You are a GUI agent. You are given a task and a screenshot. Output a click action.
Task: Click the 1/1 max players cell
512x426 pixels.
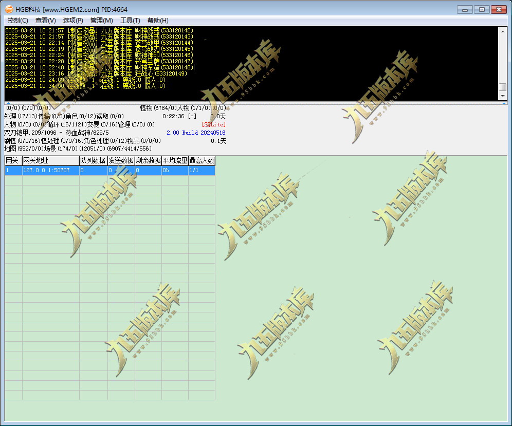202,171
